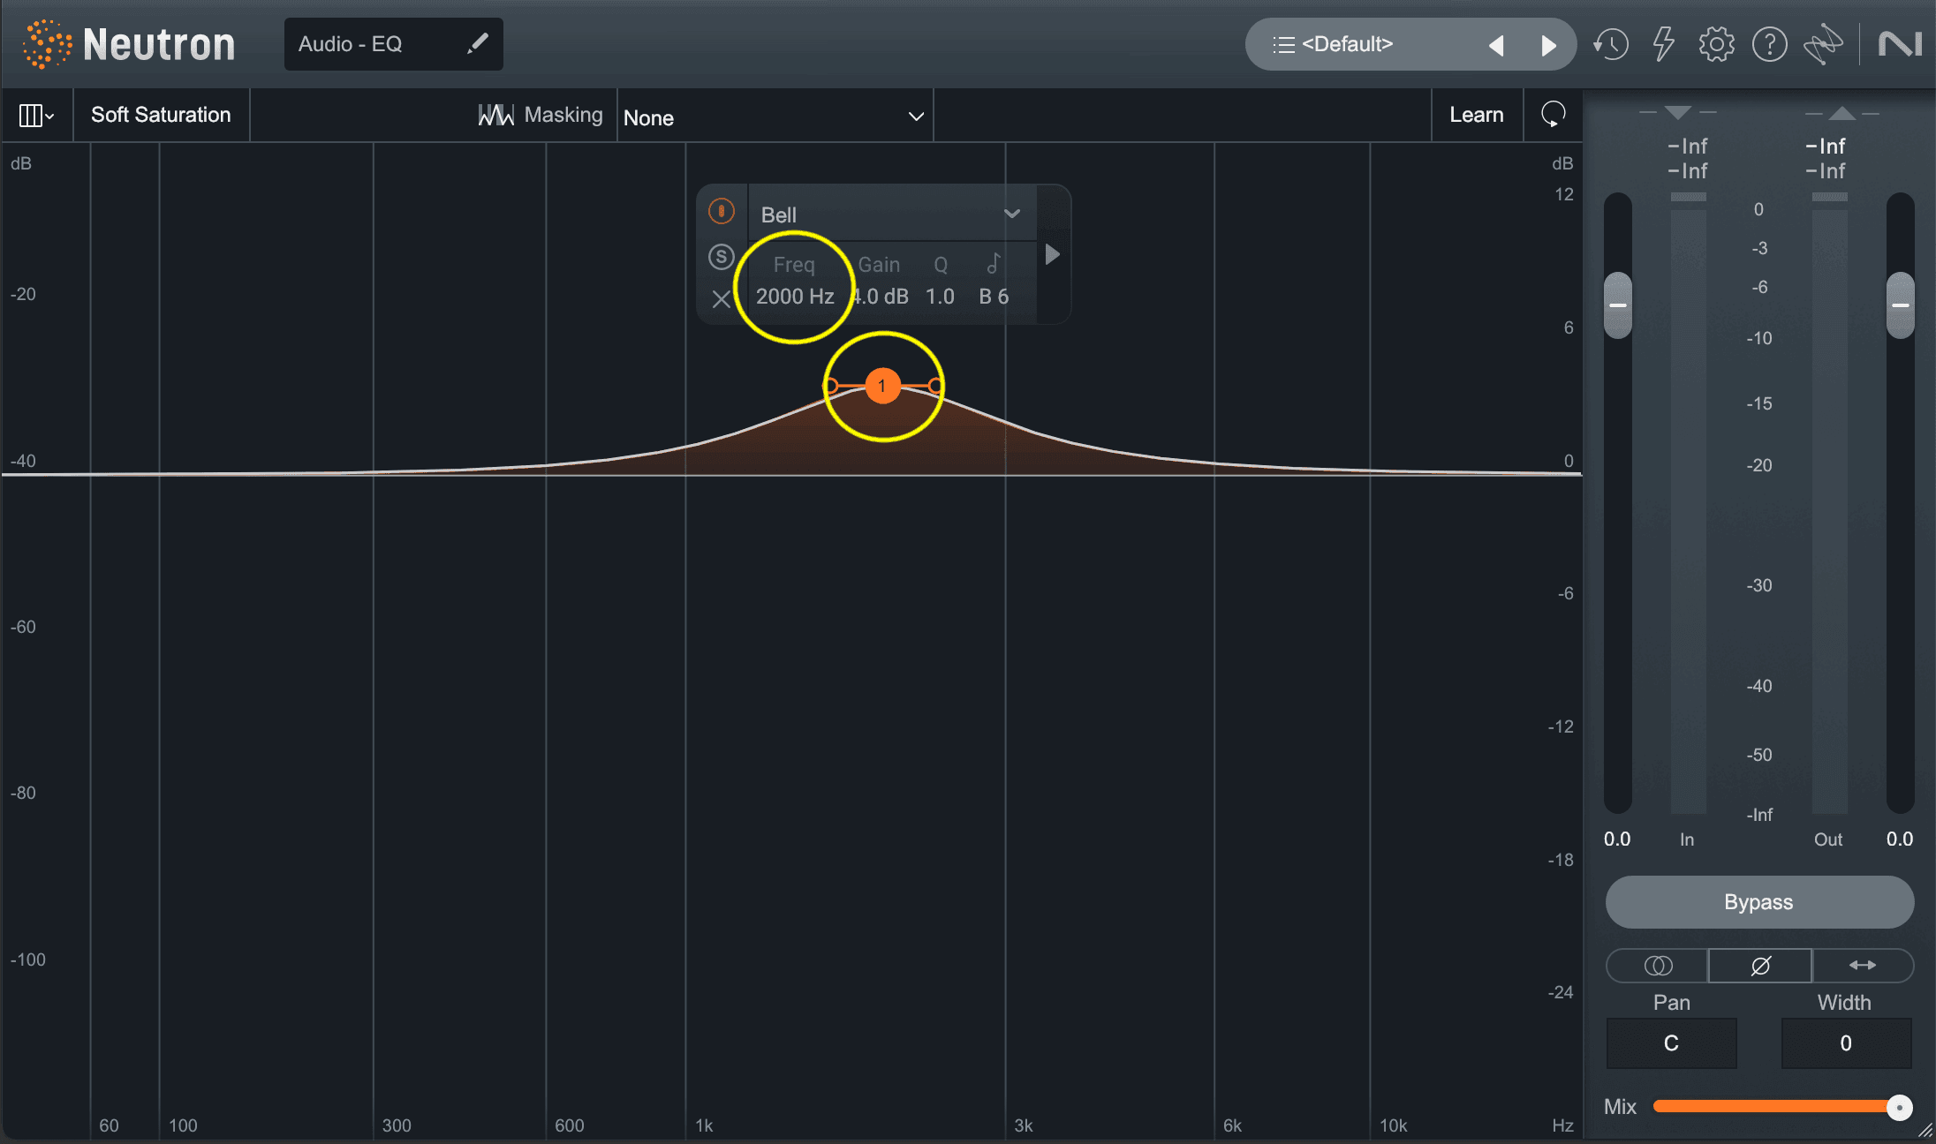
Task: Click the satellite-style icon in the header
Action: click(x=1823, y=44)
